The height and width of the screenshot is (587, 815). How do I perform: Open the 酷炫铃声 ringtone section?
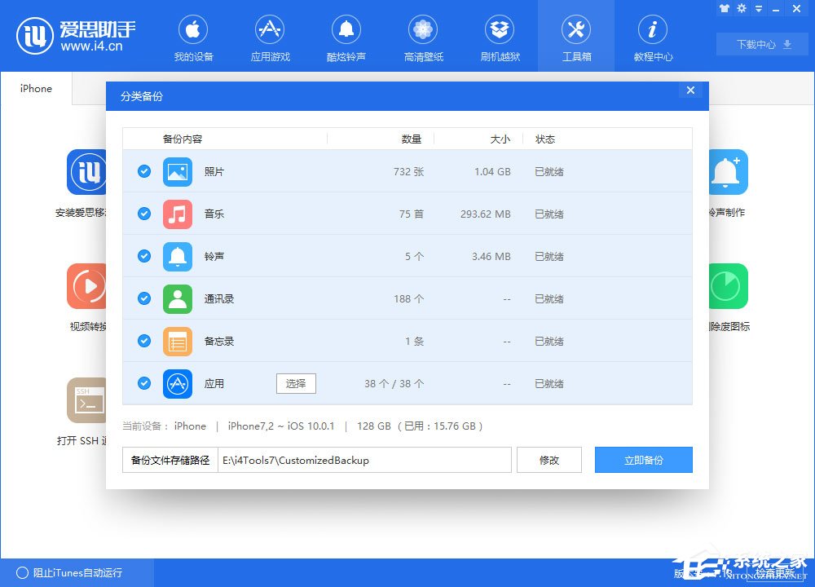pos(346,36)
